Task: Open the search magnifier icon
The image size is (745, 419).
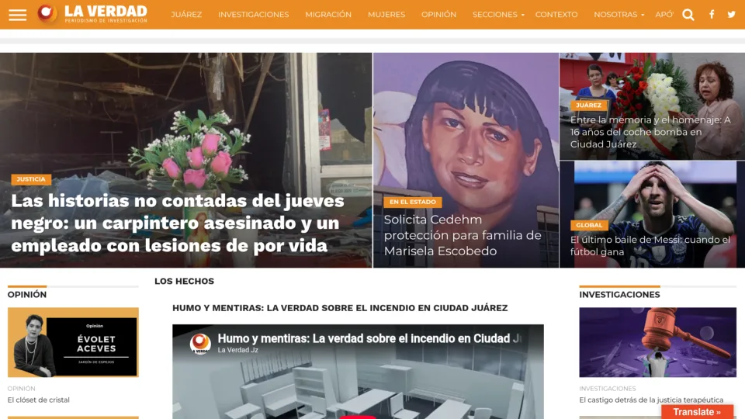Action: [x=688, y=15]
